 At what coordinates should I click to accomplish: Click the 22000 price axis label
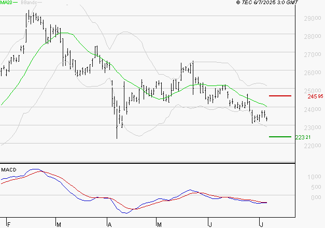click(313, 146)
